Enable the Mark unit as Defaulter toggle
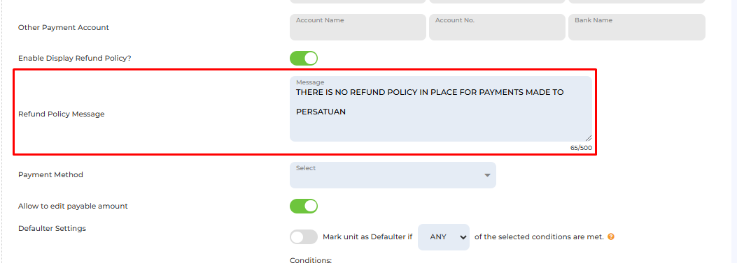The height and width of the screenshot is (263, 737). coord(304,236)
